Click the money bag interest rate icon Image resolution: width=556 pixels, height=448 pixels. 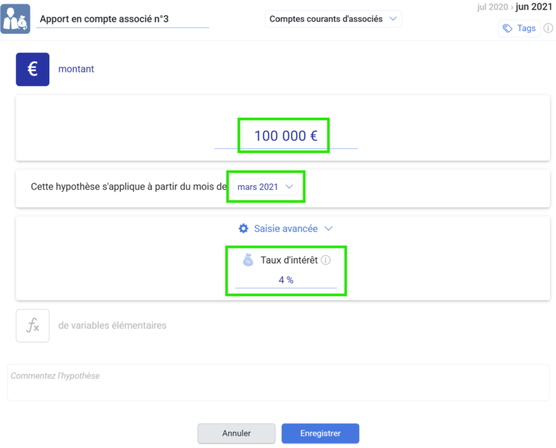248,260
